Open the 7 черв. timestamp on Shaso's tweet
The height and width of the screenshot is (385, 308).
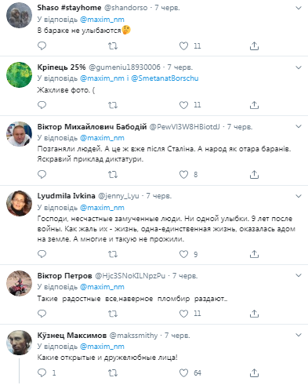tap(167, 8)
